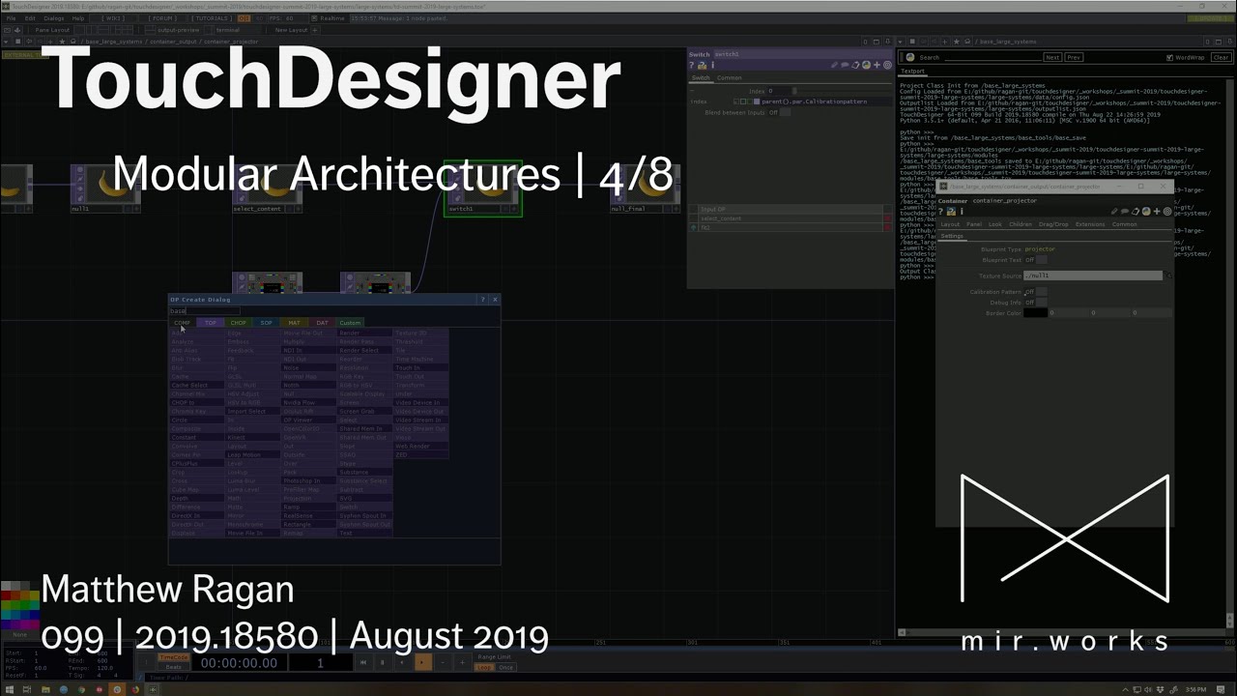Open help icon in container_projector parameter window

[x=940, y=212]
